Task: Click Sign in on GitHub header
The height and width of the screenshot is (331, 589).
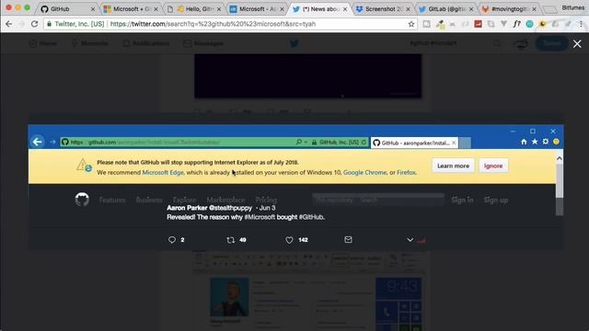Action: pyautogui.click(x=462, y=200)
